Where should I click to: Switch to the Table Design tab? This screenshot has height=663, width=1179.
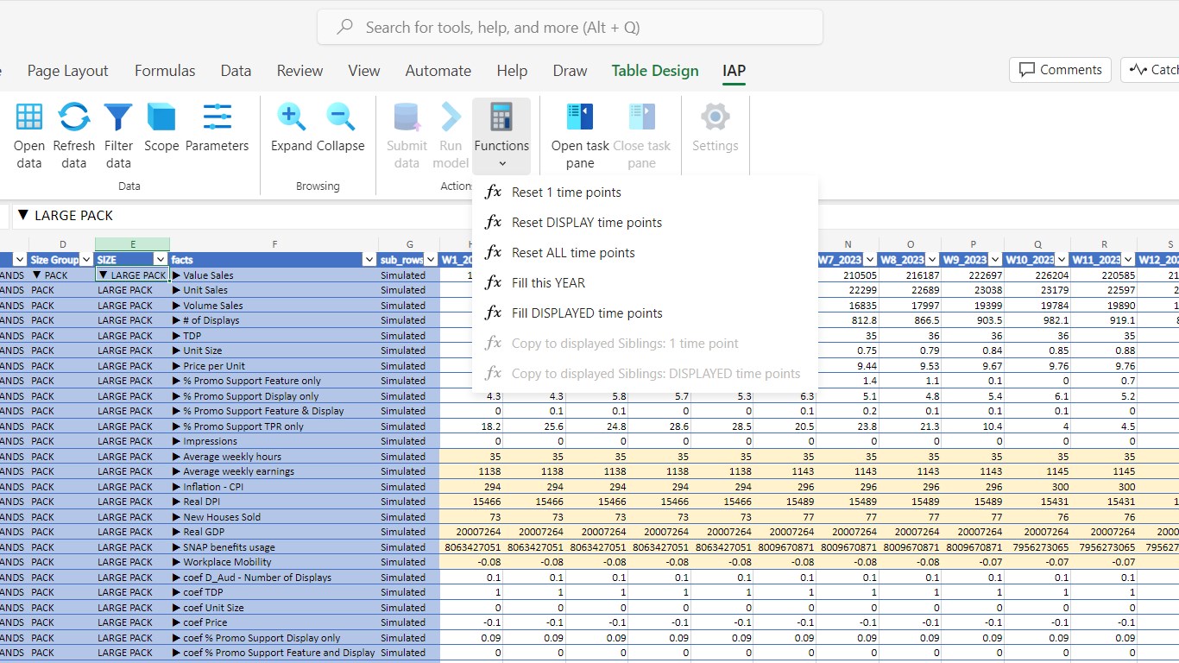tap(655, 71)
